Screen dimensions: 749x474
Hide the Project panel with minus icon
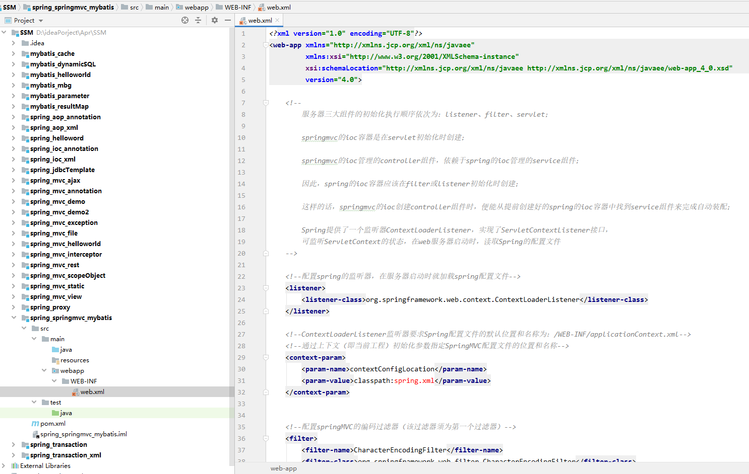tap(228, 20)
